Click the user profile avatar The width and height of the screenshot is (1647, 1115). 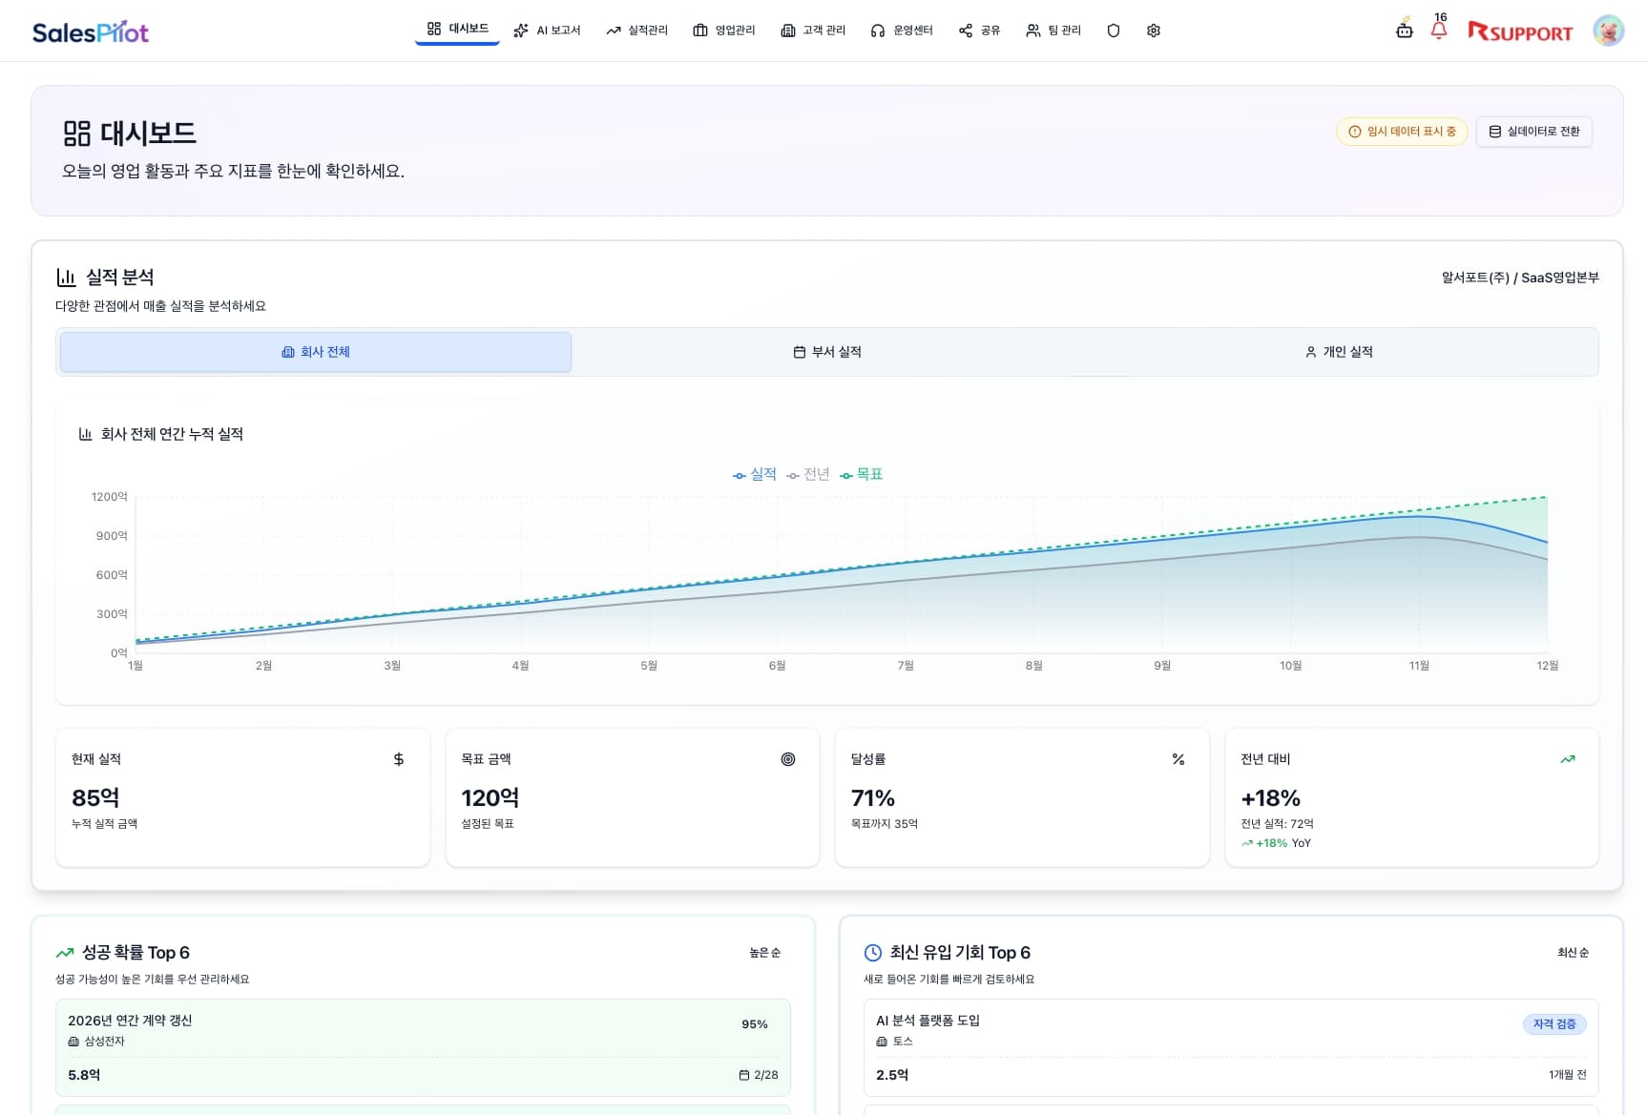coord(1608,31)
